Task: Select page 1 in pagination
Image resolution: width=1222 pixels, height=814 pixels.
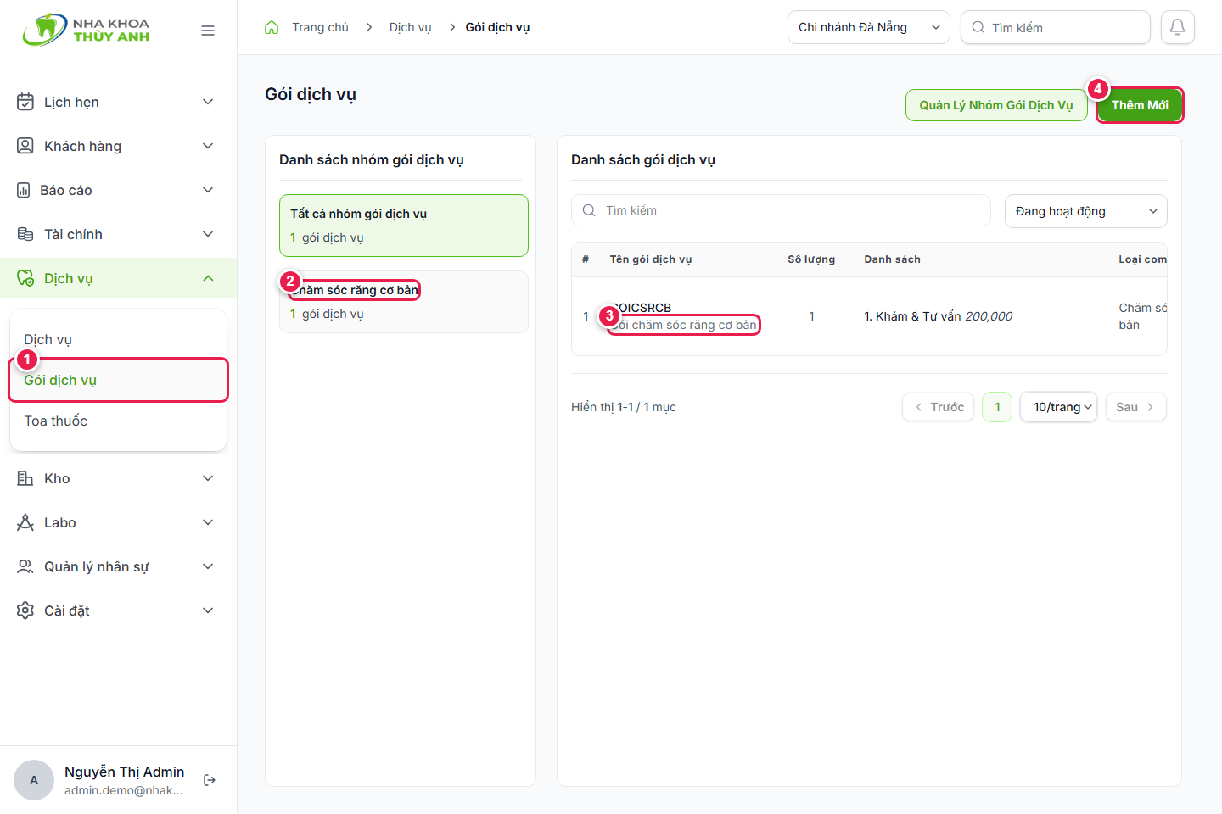Action: pyautogui.click(x=997, y=407)
